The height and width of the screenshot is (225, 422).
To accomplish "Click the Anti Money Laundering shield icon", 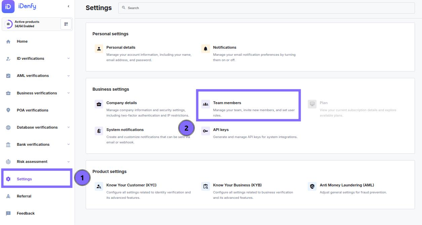I will click(312, 186).
